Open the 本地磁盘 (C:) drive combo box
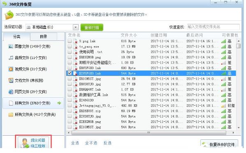Image resolution: width=246 pixels, height=153 pixels. pyautogui.click(x=52, y=27)
